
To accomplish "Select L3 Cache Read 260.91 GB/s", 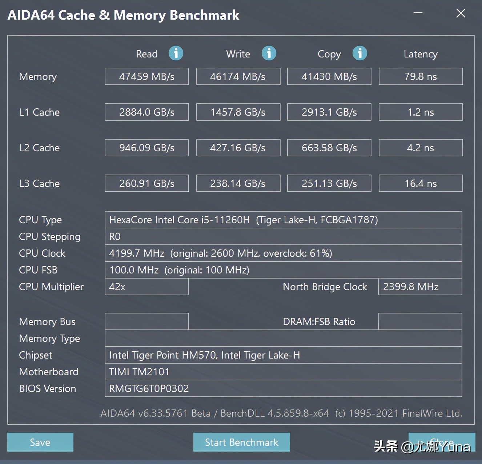I will 147,183.
